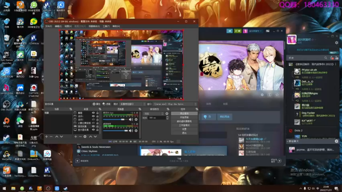Image resolution: width=342 pixels, height=192 pixels.
Task: Open the Steam icon on the Windows taskbar
Action: [65, 188]
